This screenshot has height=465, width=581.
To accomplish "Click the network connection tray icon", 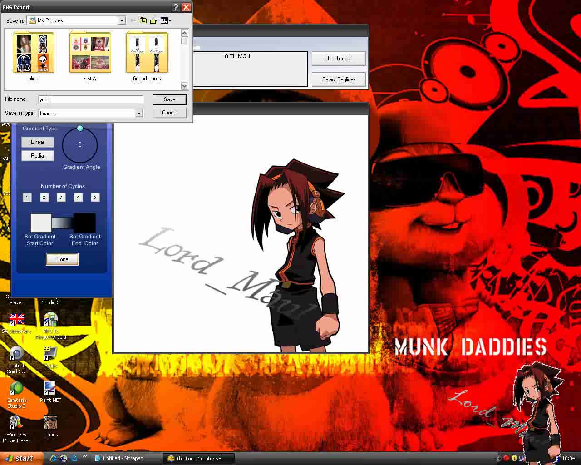I will [522, 458].
